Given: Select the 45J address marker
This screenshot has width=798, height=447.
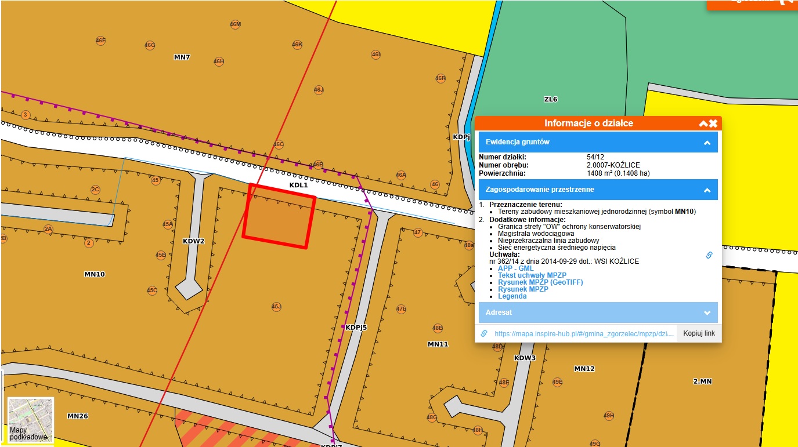Looking at the screenshot, I should coord(276,306).
